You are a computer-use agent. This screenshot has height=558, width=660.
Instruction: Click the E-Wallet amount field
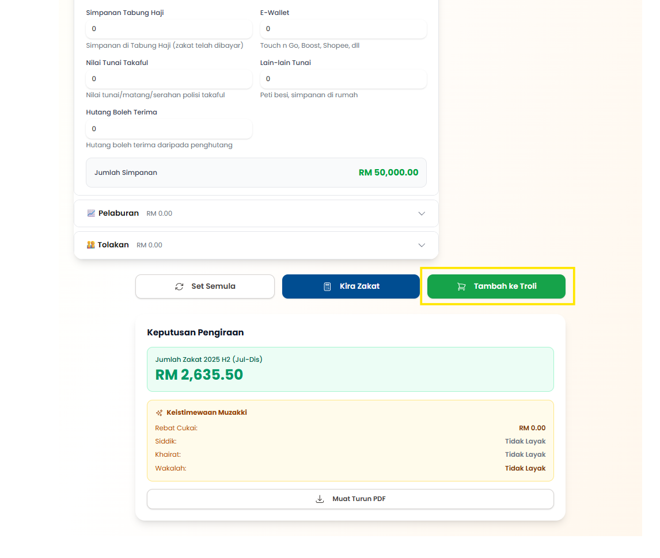click(343, 29)
